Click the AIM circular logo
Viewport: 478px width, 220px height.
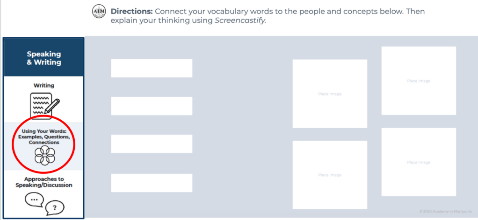99,12
